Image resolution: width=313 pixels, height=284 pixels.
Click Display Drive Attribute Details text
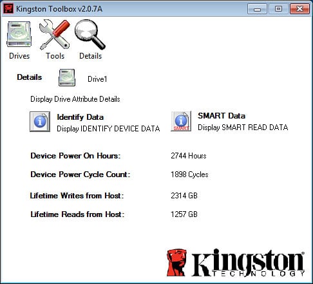75,99
